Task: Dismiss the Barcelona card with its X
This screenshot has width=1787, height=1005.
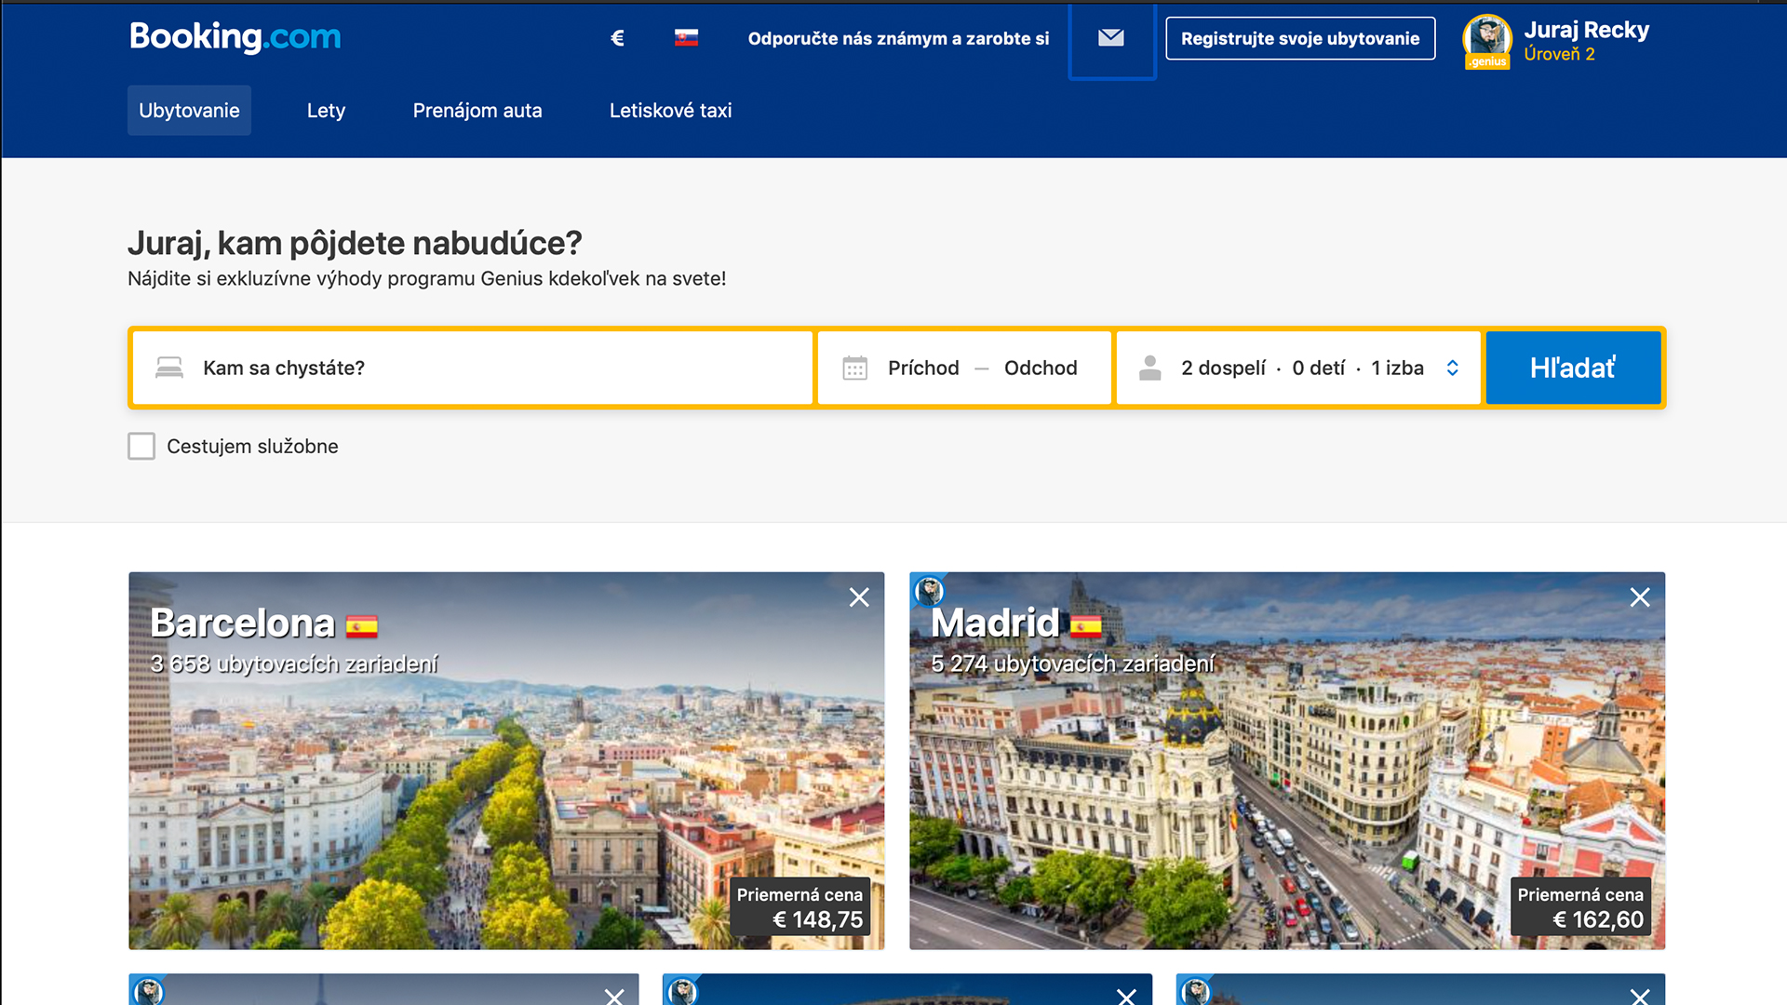Action: (x=859, y=597)
